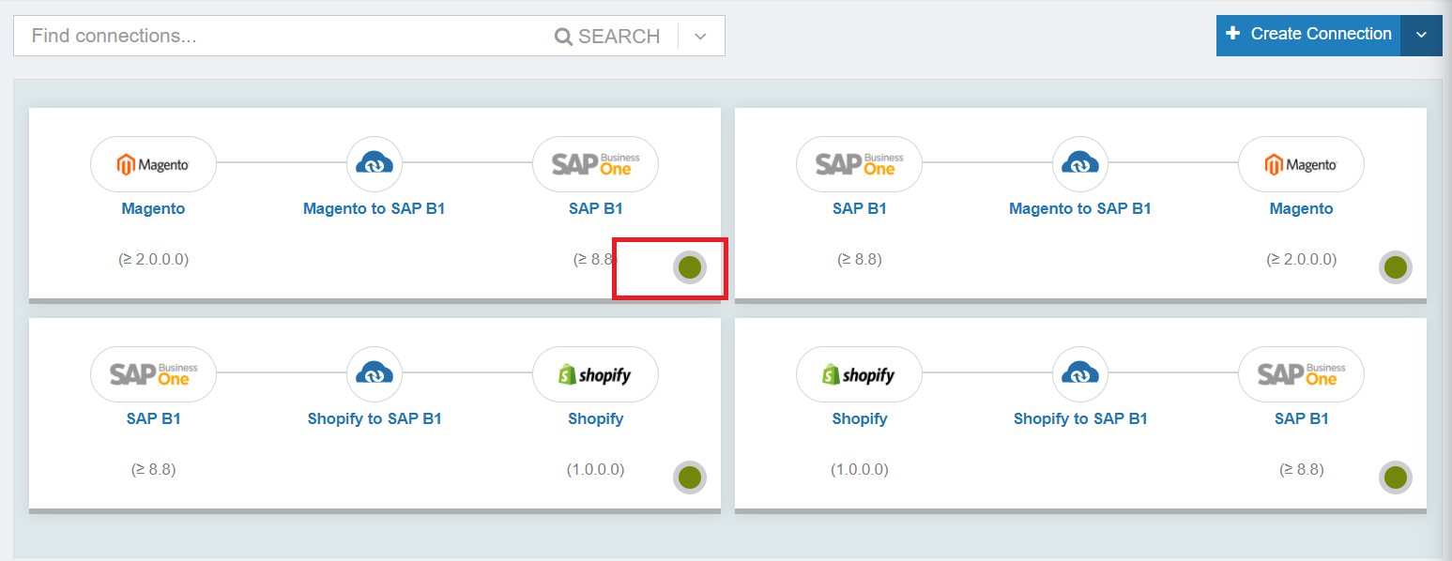This screenshot has width=1452, height=561.
Task: Click the Shopify link in the bottom-right card
Action: 859,418
